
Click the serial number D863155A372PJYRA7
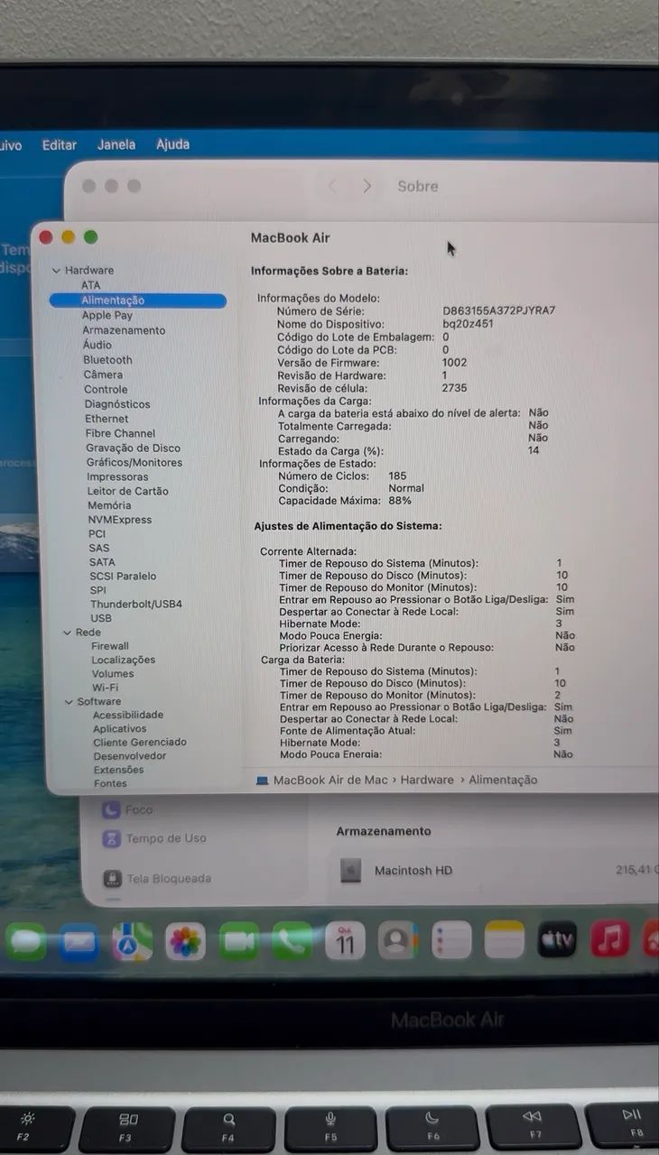(x=499, y=310)
